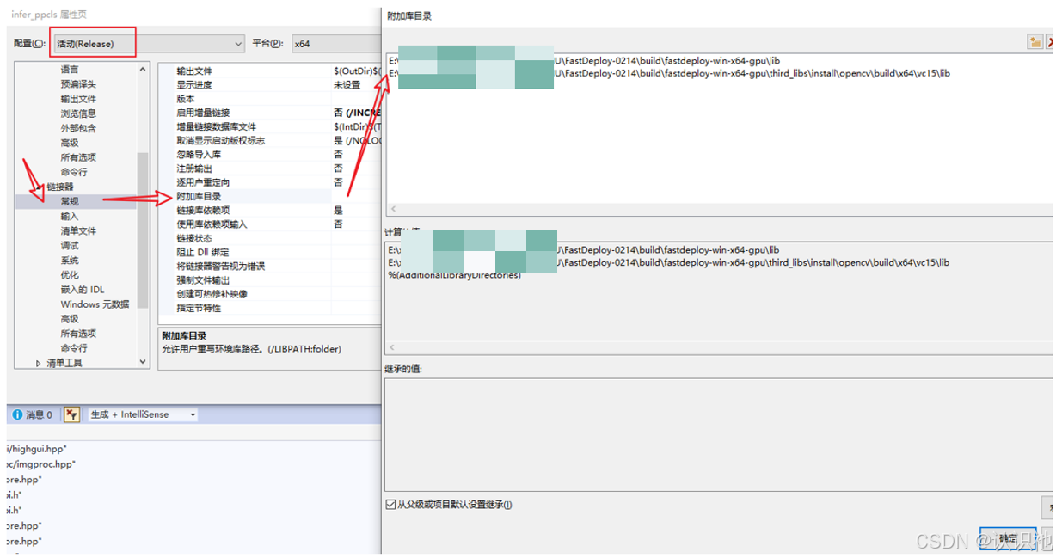Select 输入 under 链接器
Image resolution: width=1056 pixels, height=558 pixels.
pos(70,216)
